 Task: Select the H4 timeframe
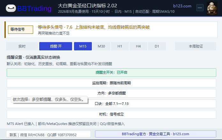pos(138,46)
